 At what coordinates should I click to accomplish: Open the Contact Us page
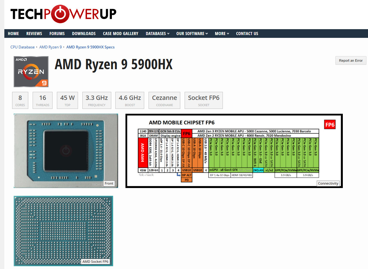coord(247,34)
